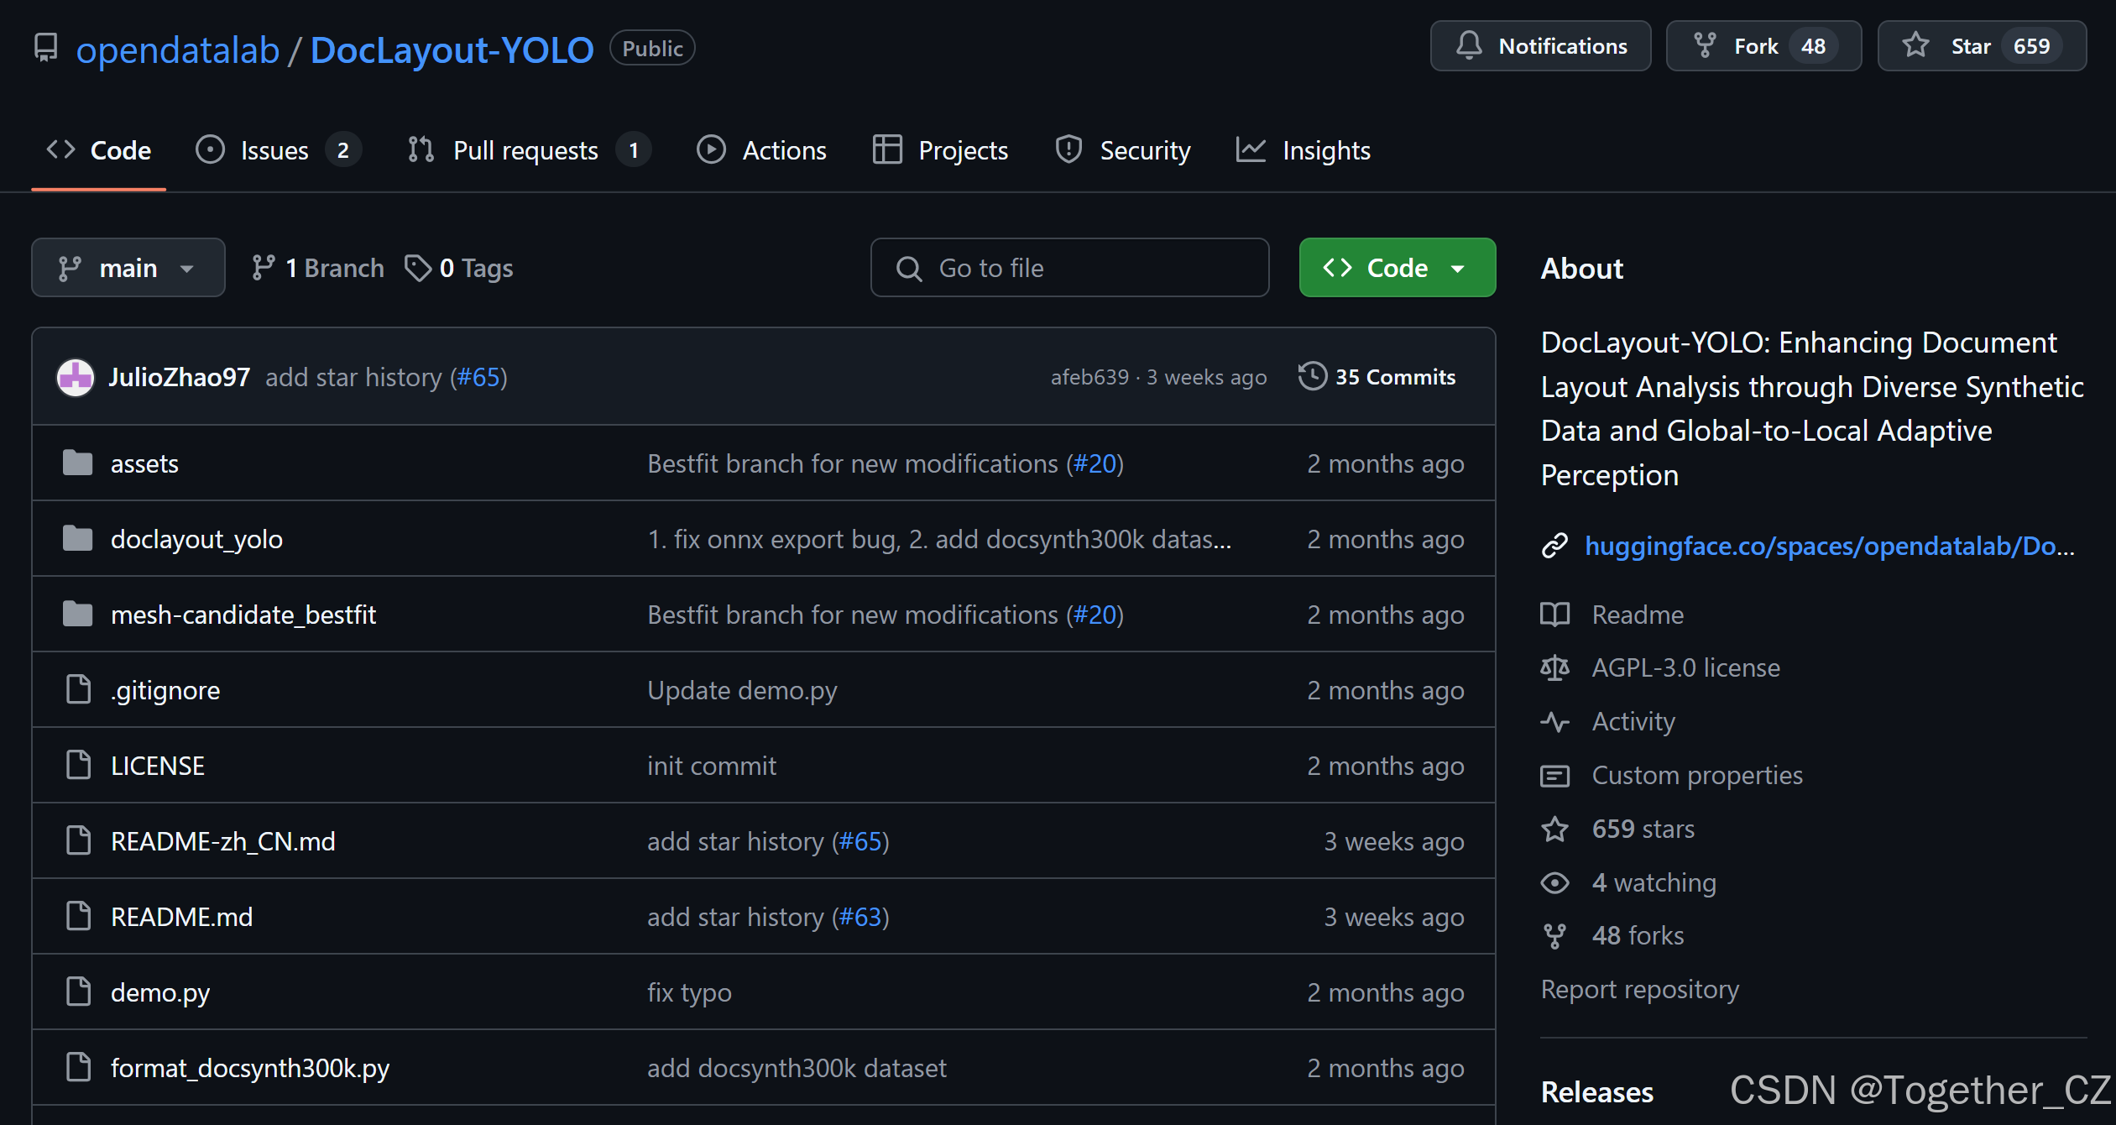
Task: Click the Custom properties icon
Action: coord(1555,775)
